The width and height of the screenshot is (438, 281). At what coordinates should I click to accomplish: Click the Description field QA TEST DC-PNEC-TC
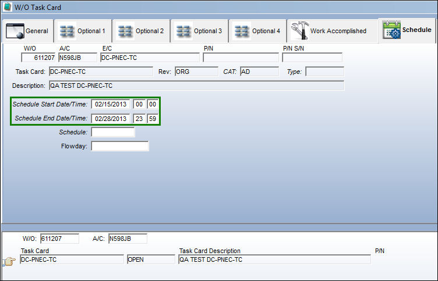(197, 86)
